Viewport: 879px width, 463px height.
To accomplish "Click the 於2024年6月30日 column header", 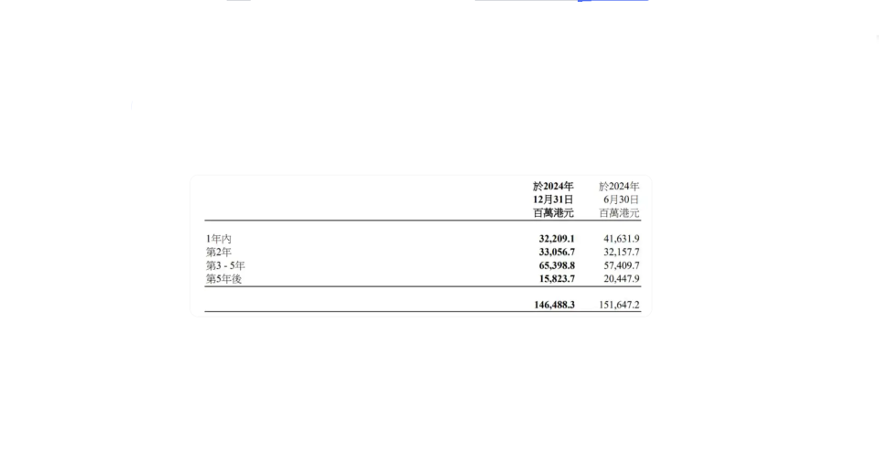I will tap(619, 192).
